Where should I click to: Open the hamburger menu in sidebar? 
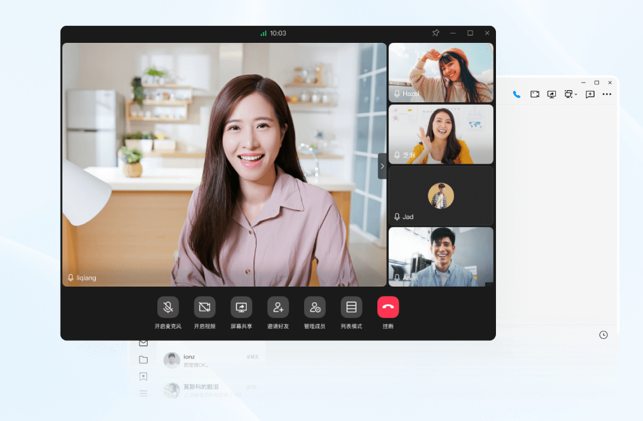click(x=143, y=393)
